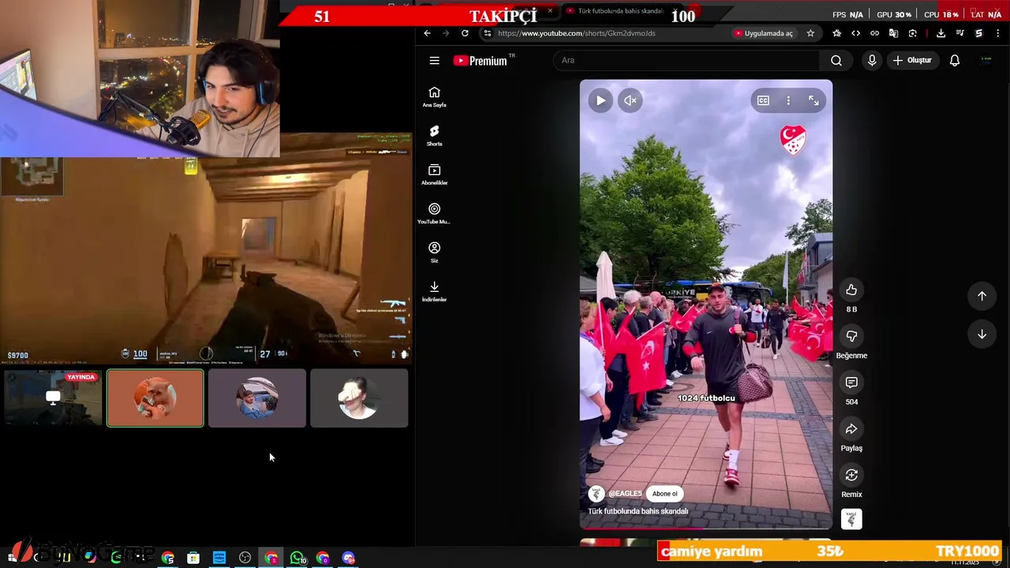Share the Short via Paylaş
Viewport: 1010px width, 568px height.
[851, 429]
